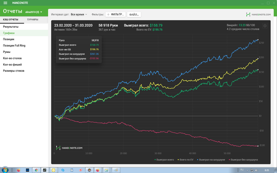
Task: Click the 'ФАЙЛ...' button
Action: point(134,15)
